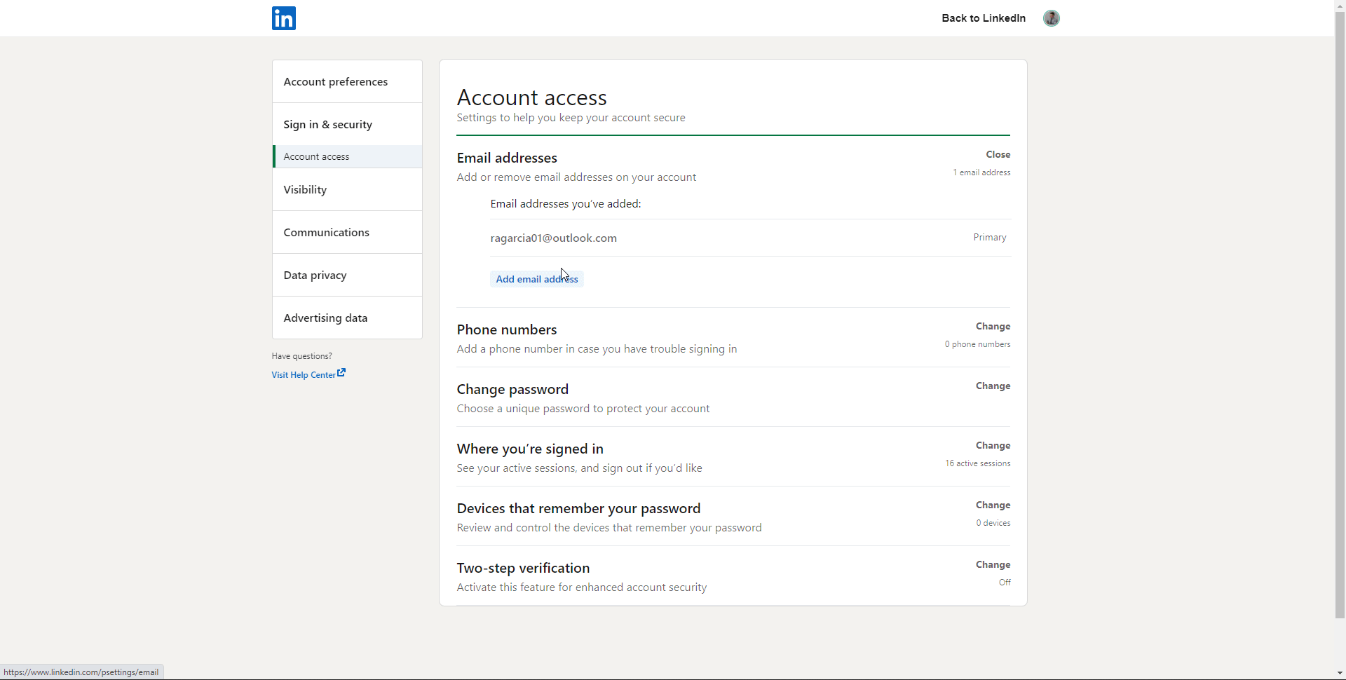The width and height of the screenshot is (1346, 680).
Task: Open Advertising data settings
Action: tap(325, 318)
